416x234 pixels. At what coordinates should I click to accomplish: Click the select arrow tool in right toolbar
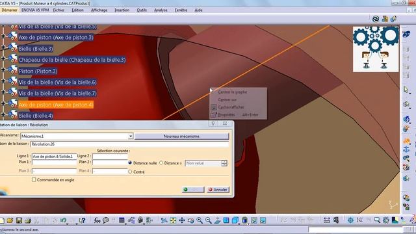tap(406, 90)
